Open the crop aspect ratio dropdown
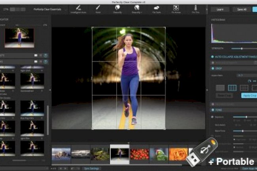 [241, 75]
